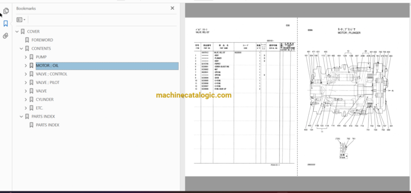Click the Bookmarks panel title

(x=26, y=9)
